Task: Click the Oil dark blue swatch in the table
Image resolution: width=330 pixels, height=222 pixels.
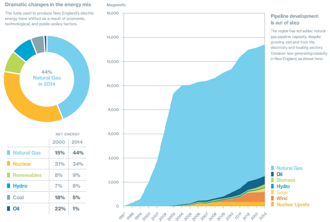Action: pos(8,209)
